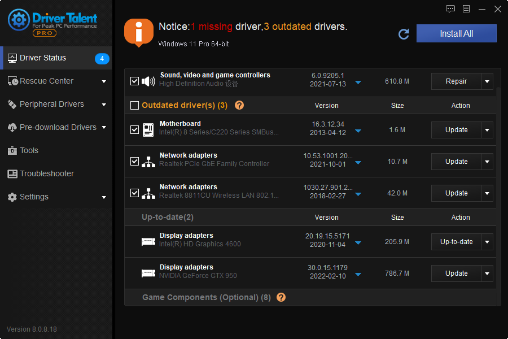Viewport: 508px width, 339px height.
Task: Refresh the driver scan results
Action: (404, 34)
